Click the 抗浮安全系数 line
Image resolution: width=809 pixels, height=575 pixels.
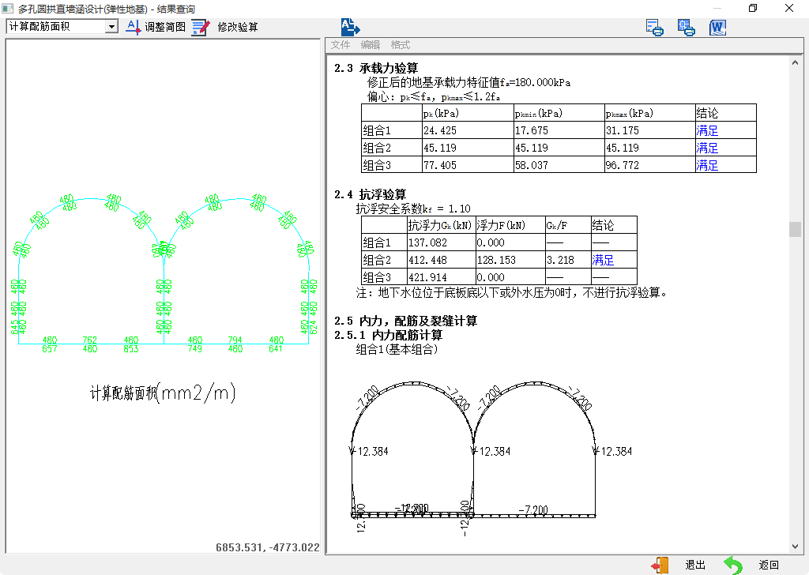[x=412, y=209]
